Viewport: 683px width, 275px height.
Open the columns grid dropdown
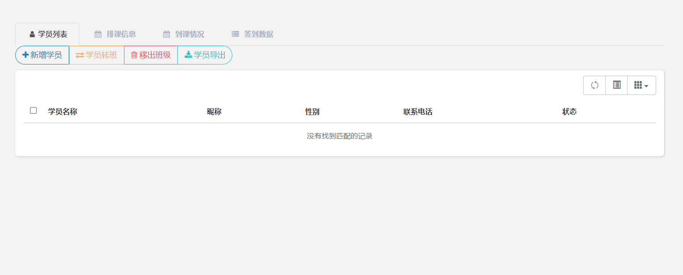click(641, 85)
